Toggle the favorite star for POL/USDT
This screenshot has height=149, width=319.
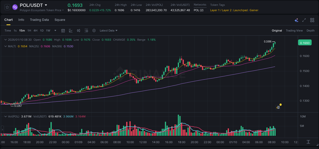pyautogui.click(x=7, y=7)
